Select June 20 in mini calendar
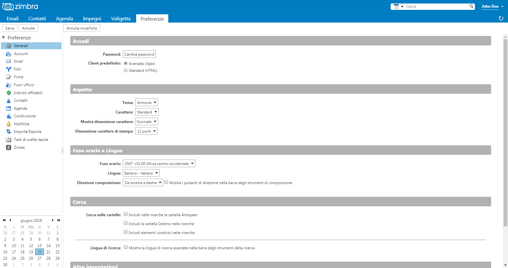The width and height of the screenshot is (508, 268). coord(39,252)
